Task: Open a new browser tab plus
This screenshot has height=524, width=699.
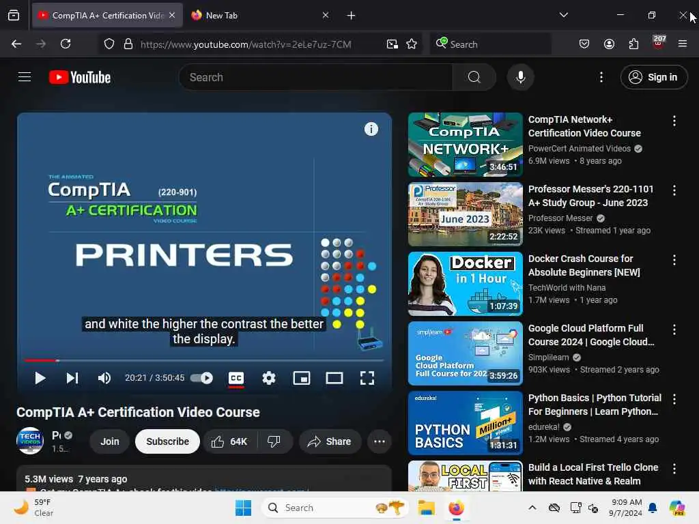Action: tap(351, 16)
